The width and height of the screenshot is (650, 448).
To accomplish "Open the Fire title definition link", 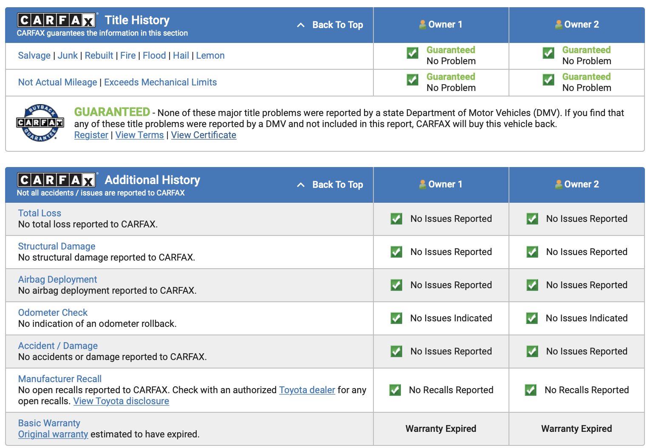I will point(128,56).
